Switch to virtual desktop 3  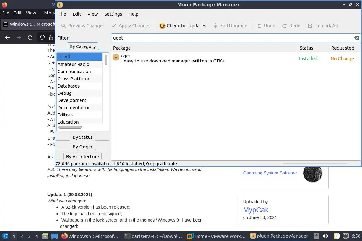pyautogui.click(x=29, y=236)
